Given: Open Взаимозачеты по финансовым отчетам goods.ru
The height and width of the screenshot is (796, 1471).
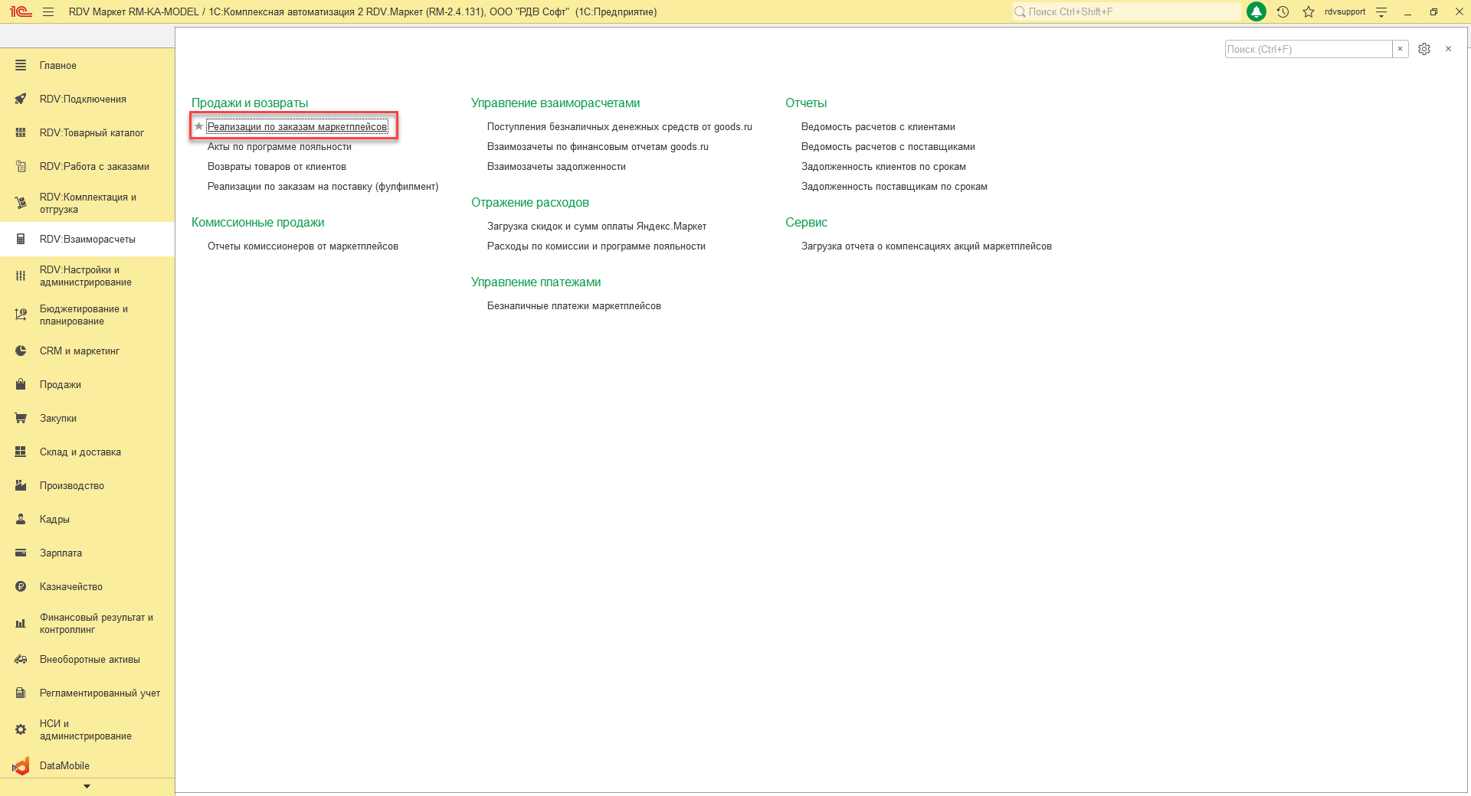Looking at the screenshot, I should pyautogui.click(x=598, y=147).
